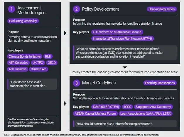184x137 pixels.
Task: Click the Market Guidelines heading
Action: pos(99,83)
